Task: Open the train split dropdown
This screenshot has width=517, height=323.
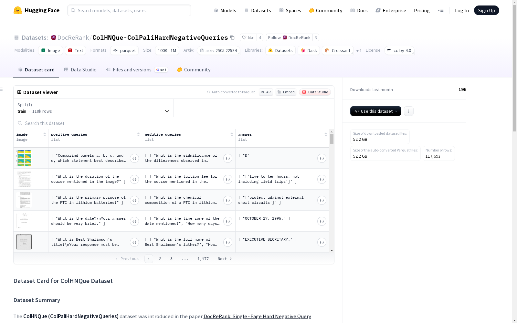Action: (94, 108)
